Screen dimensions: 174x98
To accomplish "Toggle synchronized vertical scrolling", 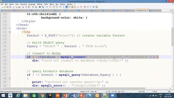I will (54, 7).
